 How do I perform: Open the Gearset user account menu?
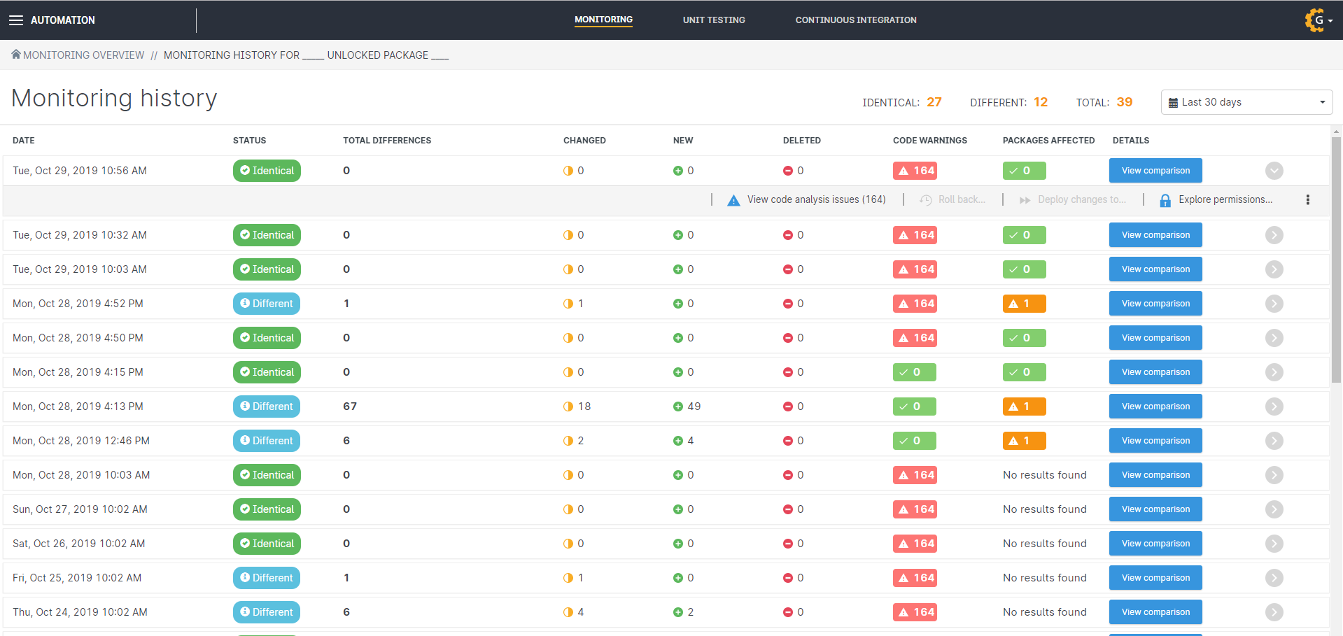coord(1319,20)
